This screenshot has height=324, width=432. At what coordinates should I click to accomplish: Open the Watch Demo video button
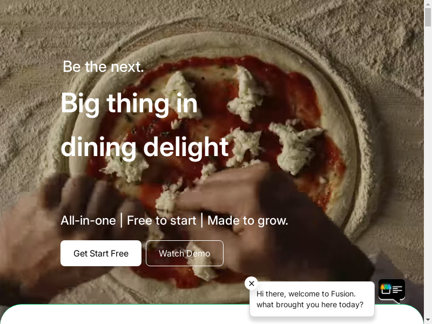[x=185, y=253]
